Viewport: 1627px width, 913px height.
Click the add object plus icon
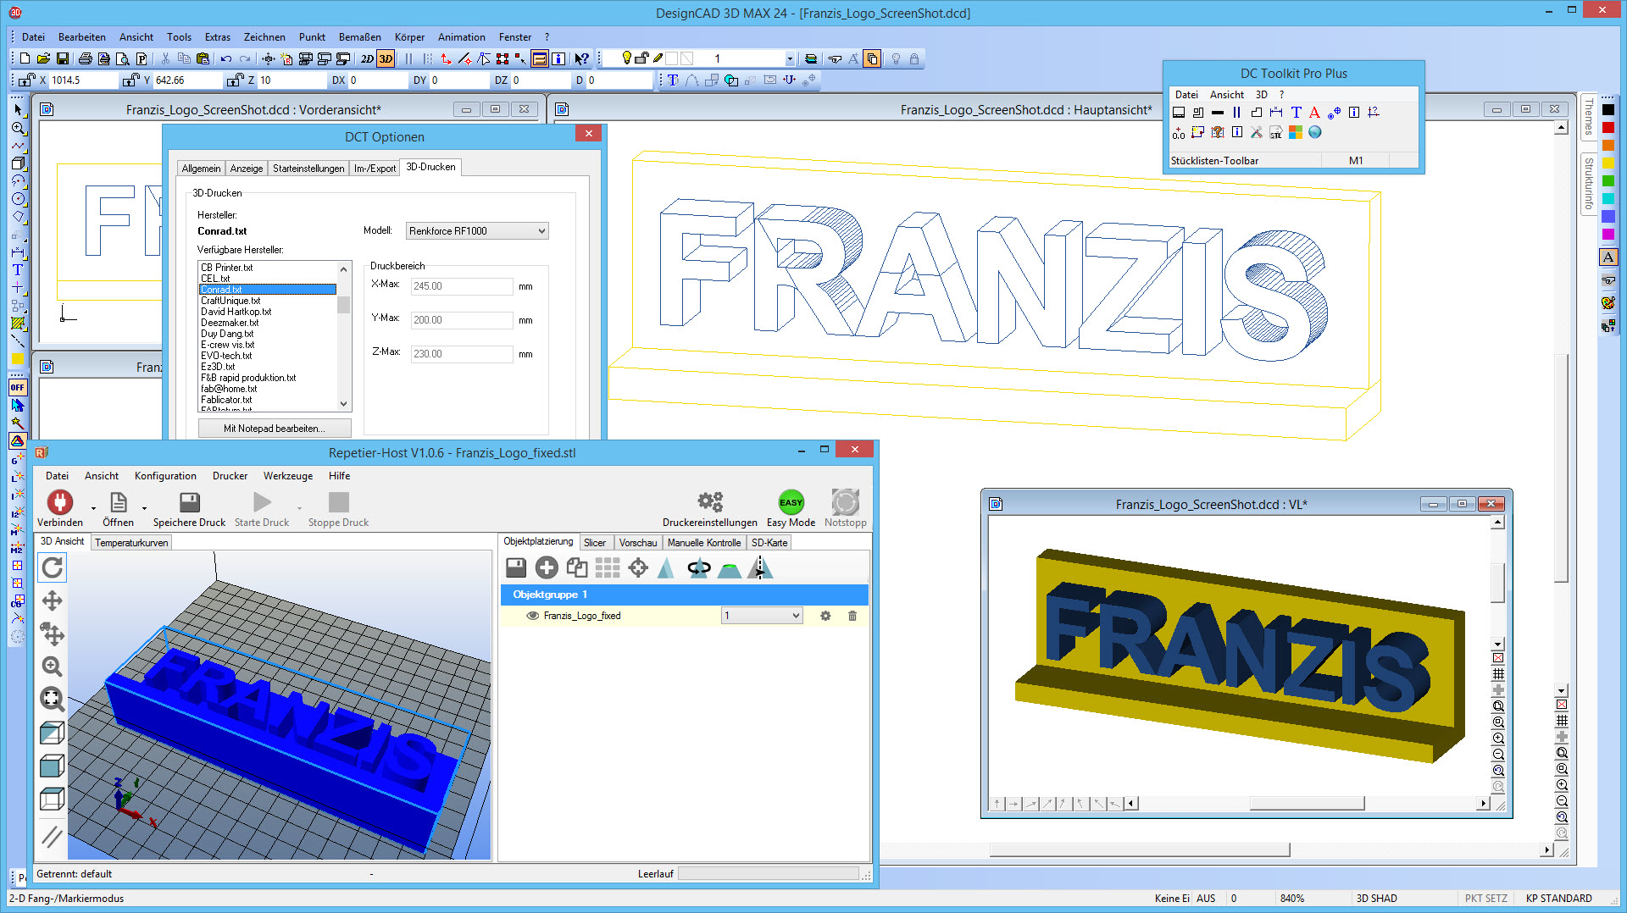pyautogui.click(x=547, y=568)
